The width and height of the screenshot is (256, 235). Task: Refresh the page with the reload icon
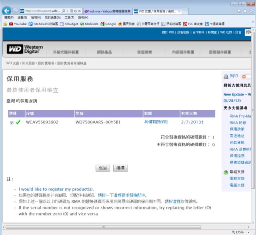76,11
